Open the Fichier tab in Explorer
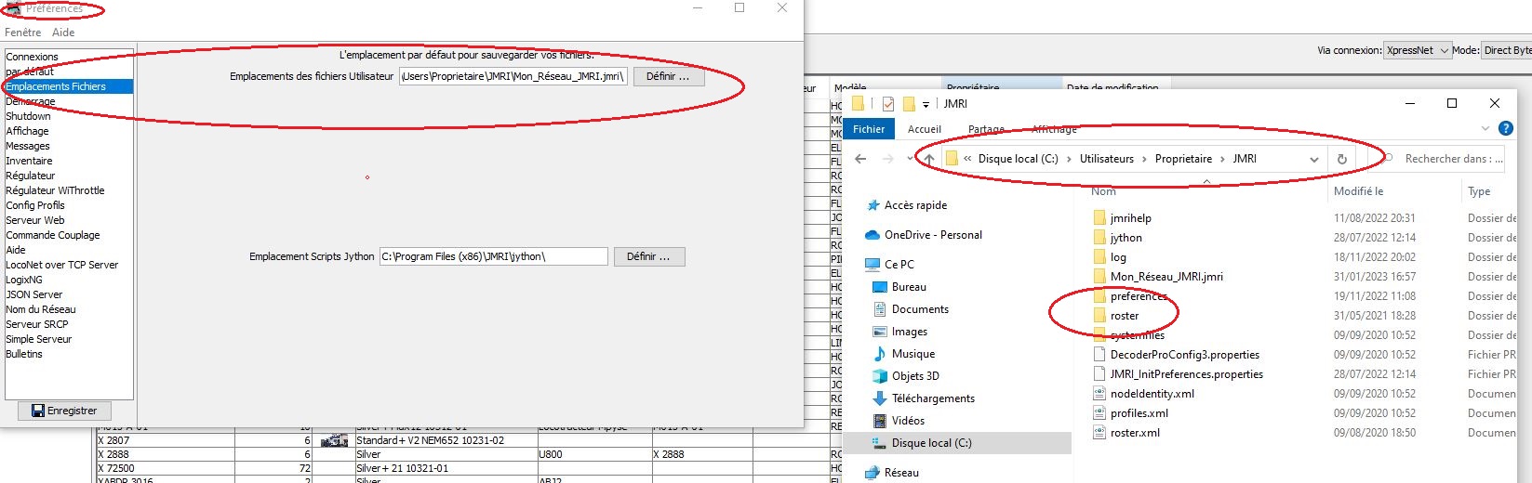Viewport: 1532px width, 483px height. point(869,129)
